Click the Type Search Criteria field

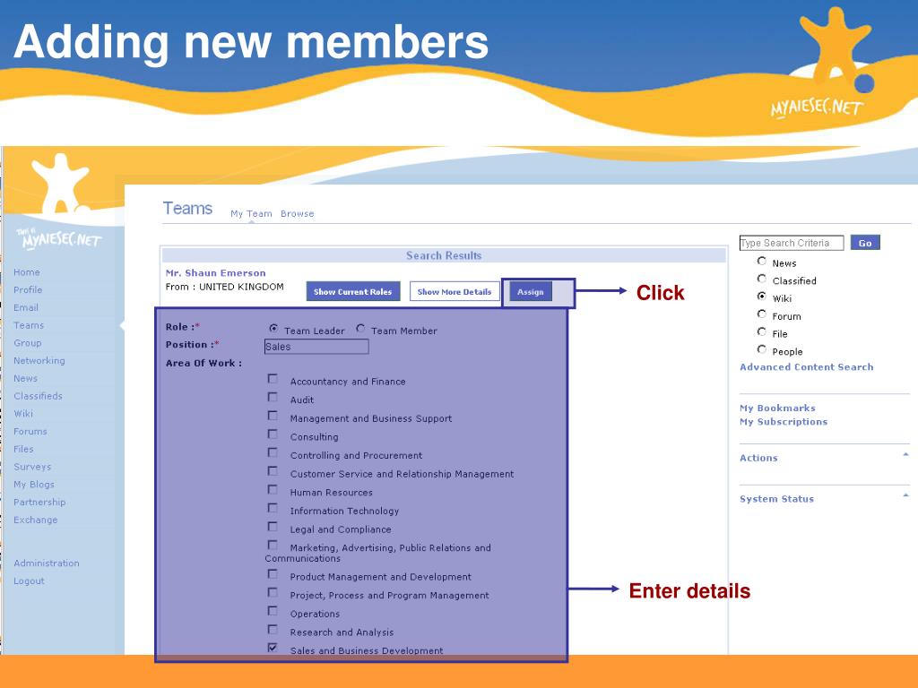[792, 243]
